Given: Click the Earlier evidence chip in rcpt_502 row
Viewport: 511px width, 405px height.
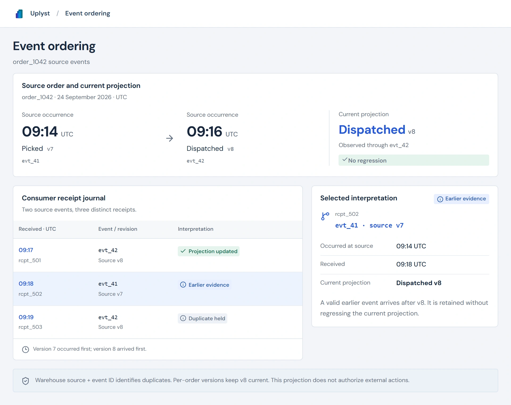Looking at the screenshot, I should (x=204, y=285).
